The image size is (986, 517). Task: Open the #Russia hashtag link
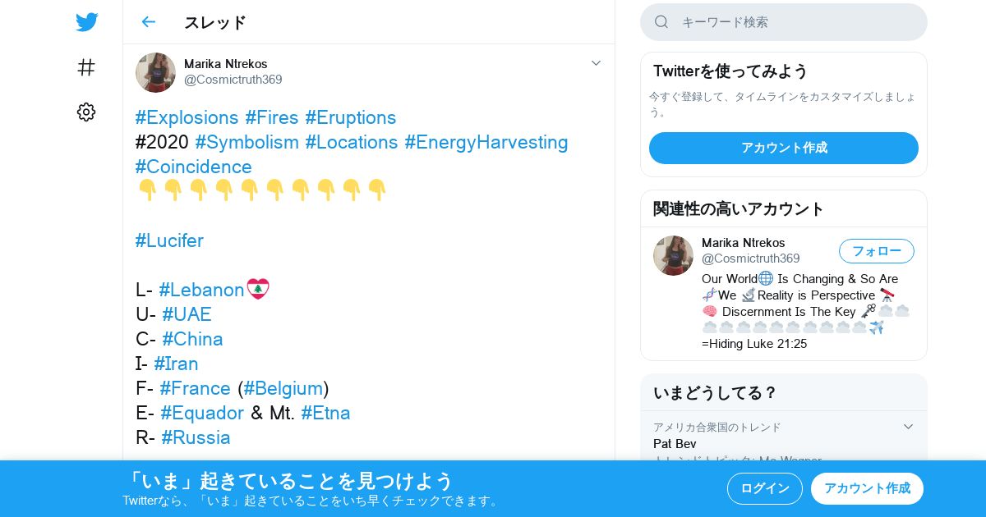pyautogui.click(x=196, y=437)
